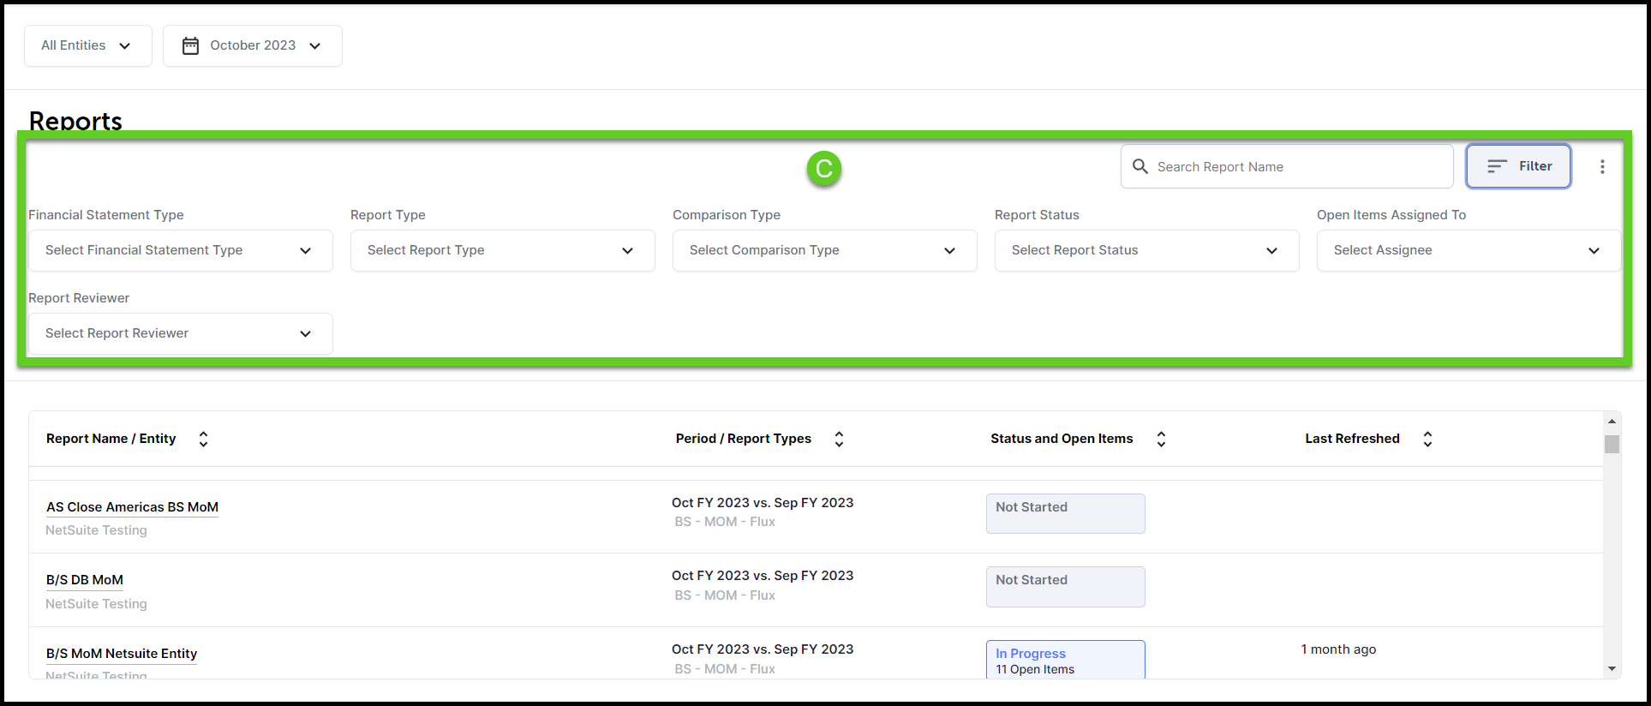Sort by Last Refreshed column
Image resolution: width=1651 pixels, height=706 pixels.
pos(1427,439)
